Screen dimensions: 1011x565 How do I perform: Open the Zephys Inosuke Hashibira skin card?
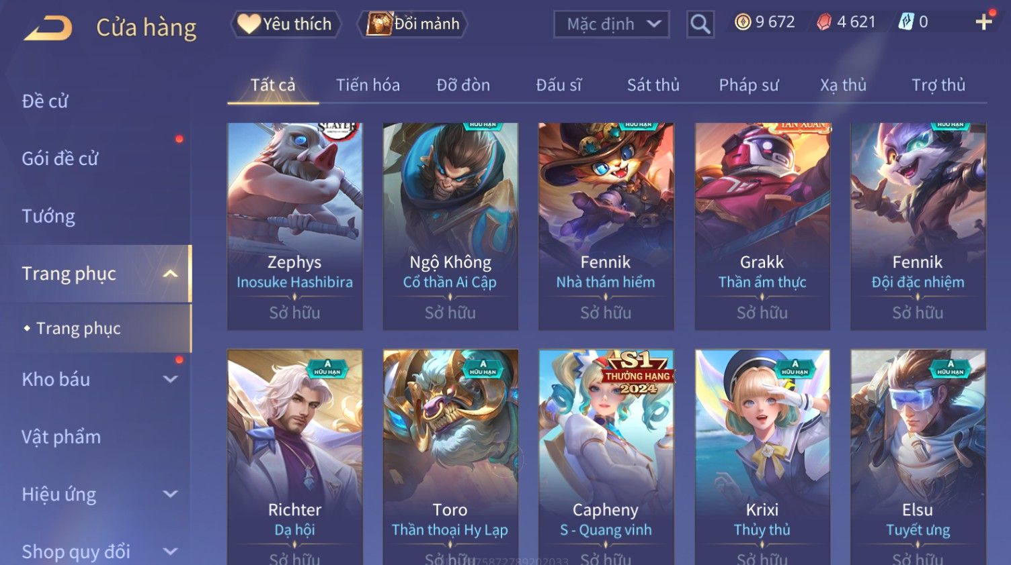point(294,226)
